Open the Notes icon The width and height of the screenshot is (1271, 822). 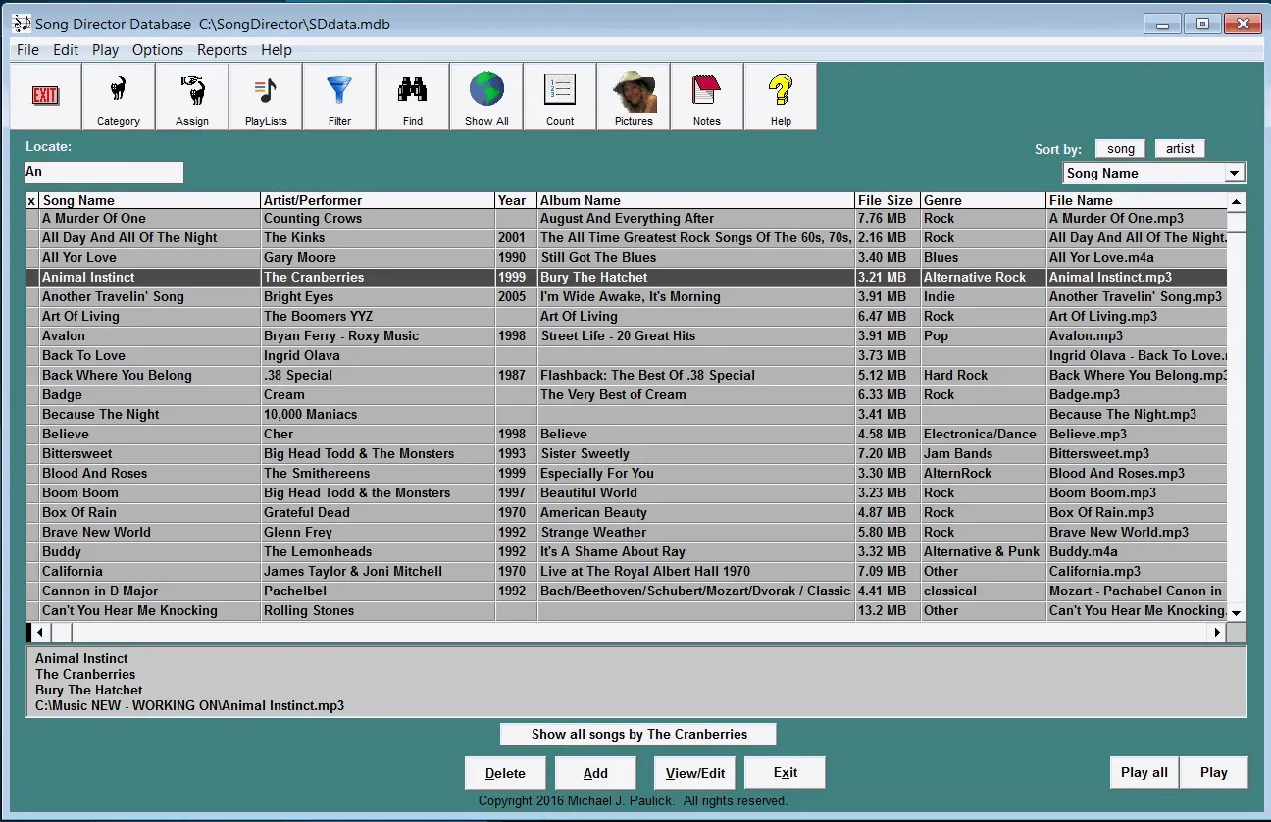(x=706, y=95)
